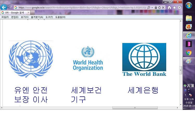Open the '유엔 안전 보장 이사' link

31,95
